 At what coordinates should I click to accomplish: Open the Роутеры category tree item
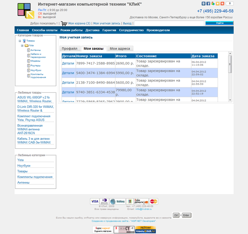(x=35, y=66)
